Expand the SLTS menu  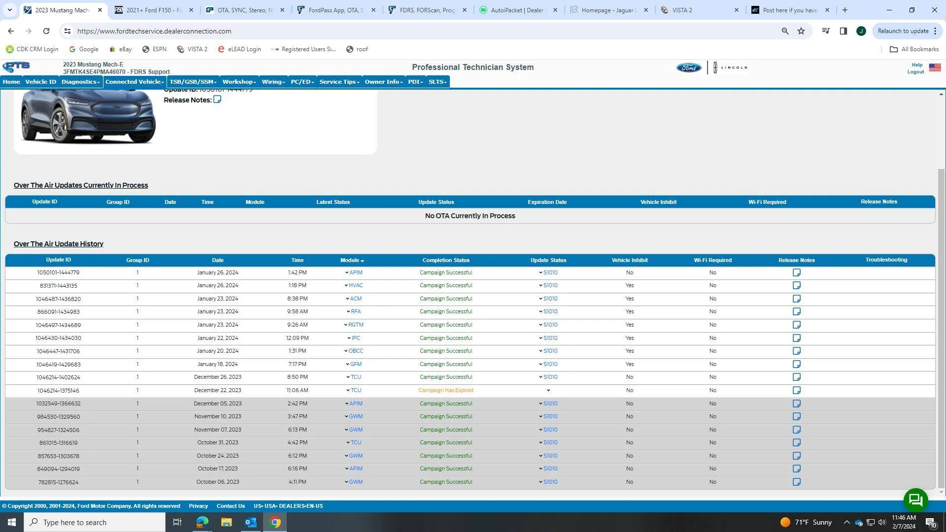tap(438, 82)
